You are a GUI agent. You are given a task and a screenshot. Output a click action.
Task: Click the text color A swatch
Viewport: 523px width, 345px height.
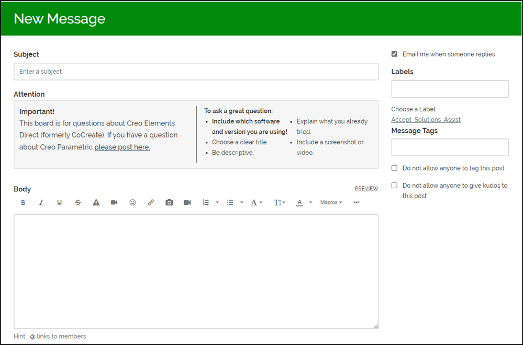click(x=299, y=202)
